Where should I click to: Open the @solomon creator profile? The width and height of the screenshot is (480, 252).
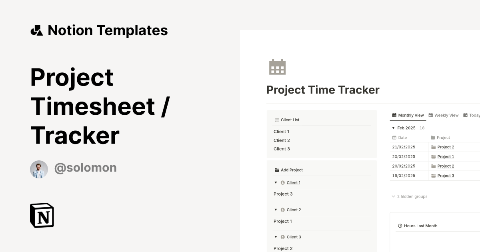pyautogui.click(x=85, y=168)
